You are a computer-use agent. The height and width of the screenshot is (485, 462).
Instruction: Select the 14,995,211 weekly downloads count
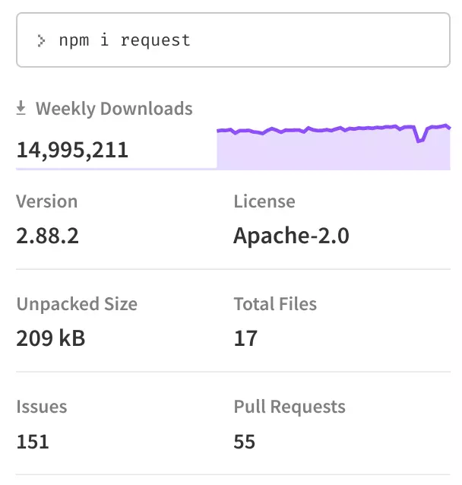[72, 149]
